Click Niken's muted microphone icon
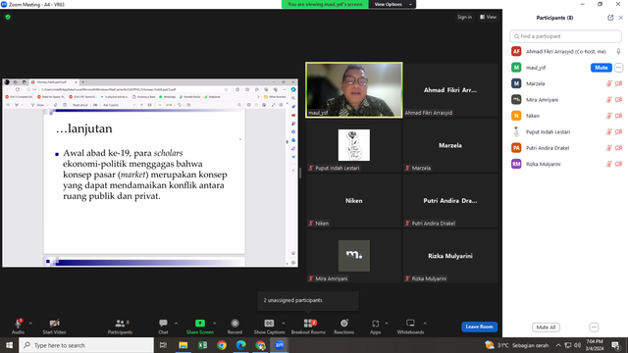 [608, 116]
